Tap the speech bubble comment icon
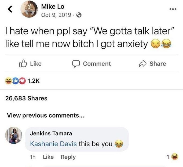 pyautogui.click(x=76, y=64)
